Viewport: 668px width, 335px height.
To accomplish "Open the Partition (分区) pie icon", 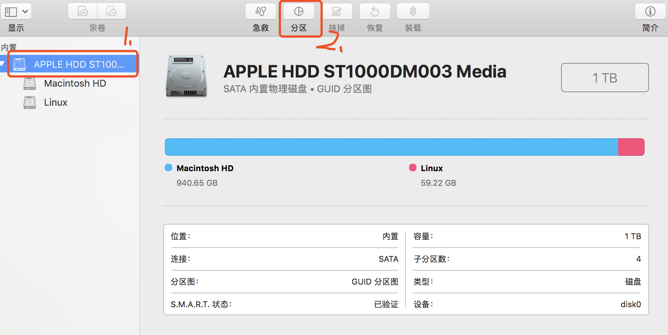I will (x=299, y=11).
